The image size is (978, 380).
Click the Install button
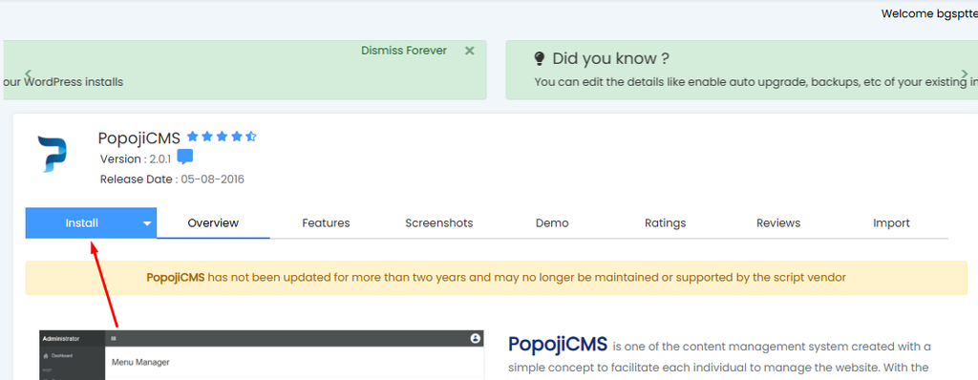(x=82, y=222)
